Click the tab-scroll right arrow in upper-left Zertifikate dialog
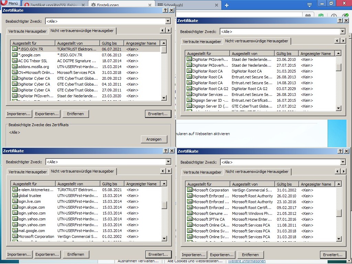The width and height of the screenshot is (352, 264). (168, 30)
